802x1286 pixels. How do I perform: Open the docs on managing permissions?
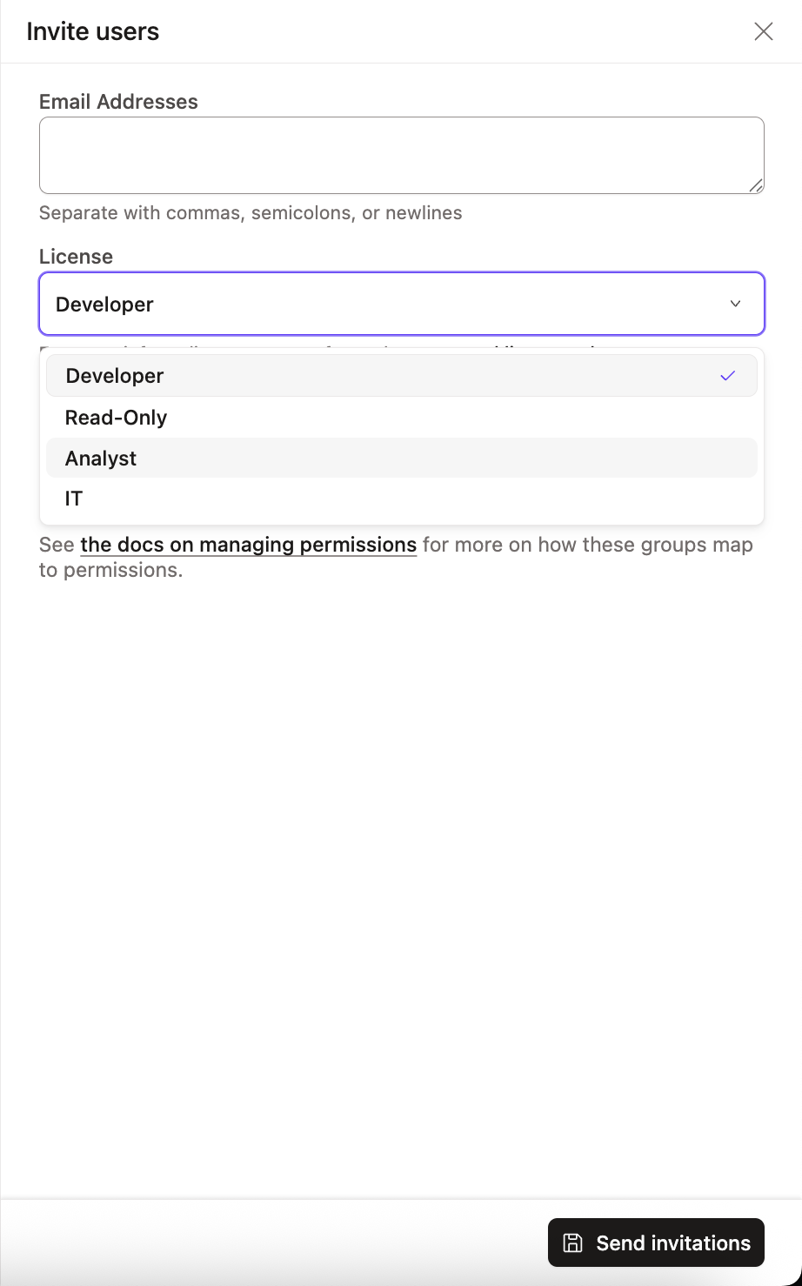(247, 545)
